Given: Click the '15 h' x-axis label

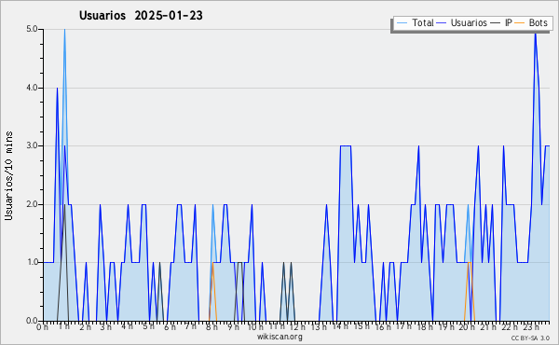Looking at the screenshot, I should (361, 326).
